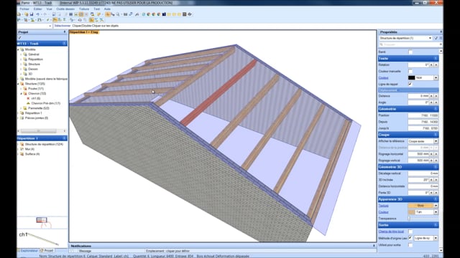The width and height of the screenshot is (460, 258).
Task: Open the Ligne de xy dropdown
Action: tap(436, 238)
